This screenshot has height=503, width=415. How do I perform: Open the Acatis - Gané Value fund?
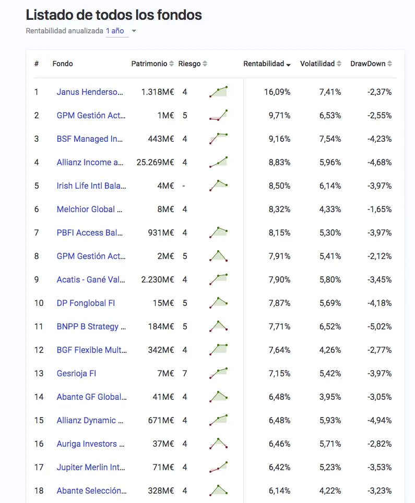pos(91,279)
